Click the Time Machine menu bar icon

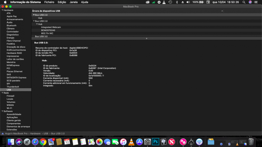pyautogui.click(x=170, y=2)
